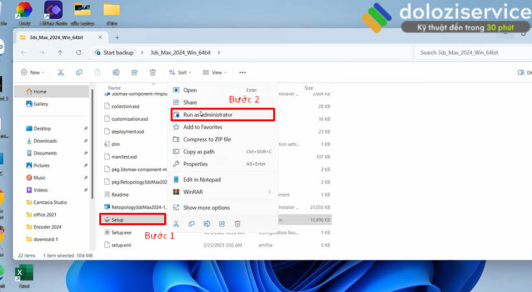The width and height of the screenshot is (532, 292).
Task: Expand the WinRAR submenu arrow
Action: pyautogui.click(x=269, y=192)
